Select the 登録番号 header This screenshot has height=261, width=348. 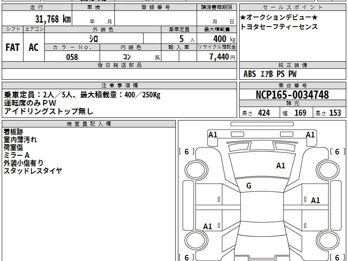(x=156, y=7)
